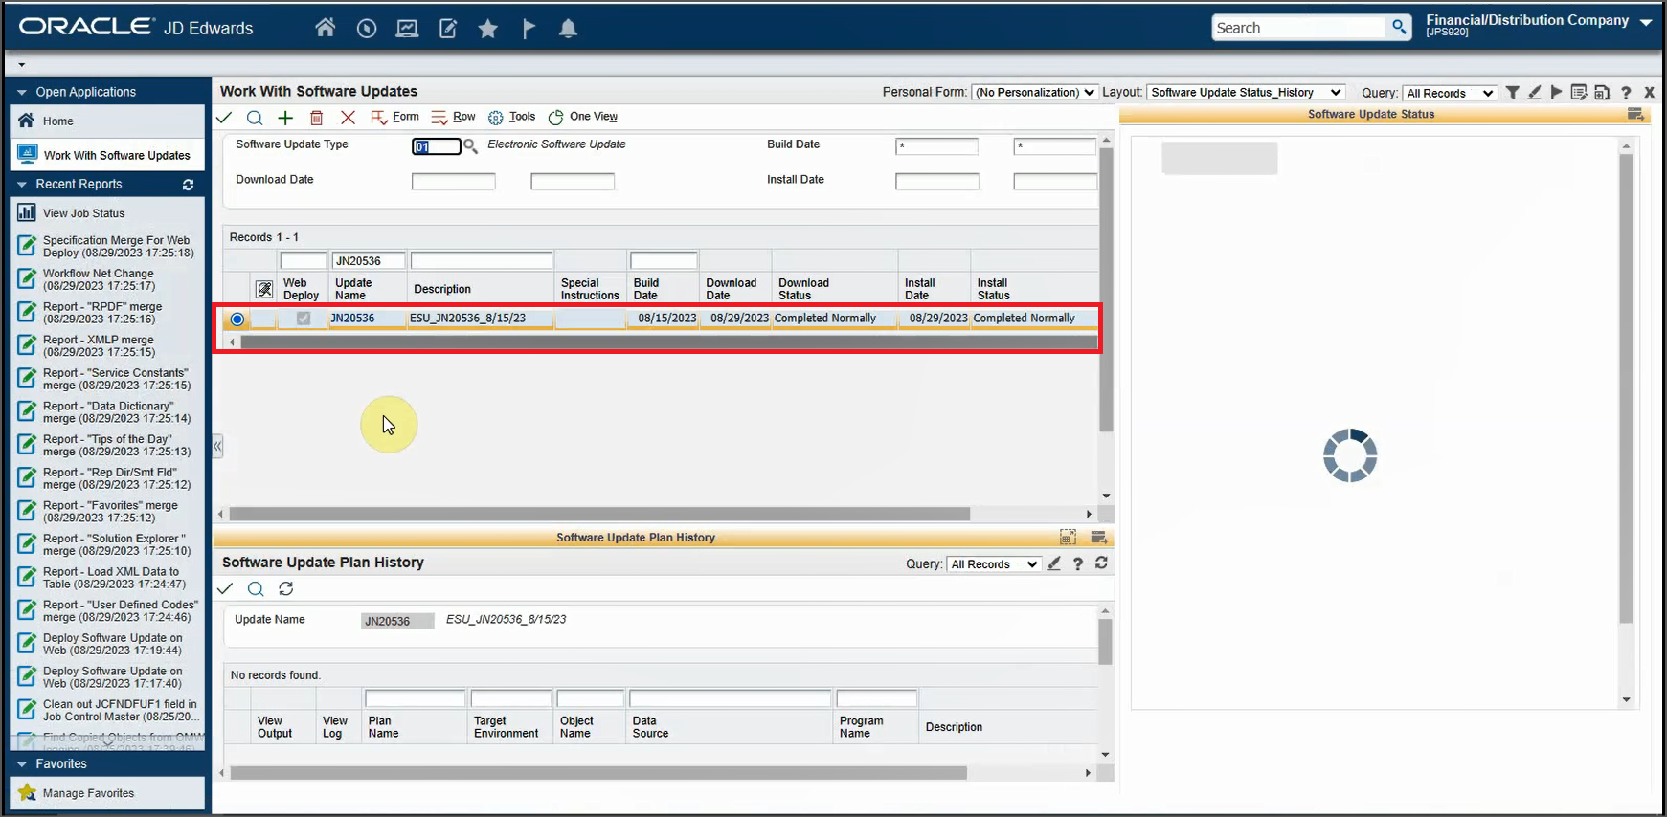Collapse the Open Applications section
The image size is (1667, 817).
(x=22, y=92)
